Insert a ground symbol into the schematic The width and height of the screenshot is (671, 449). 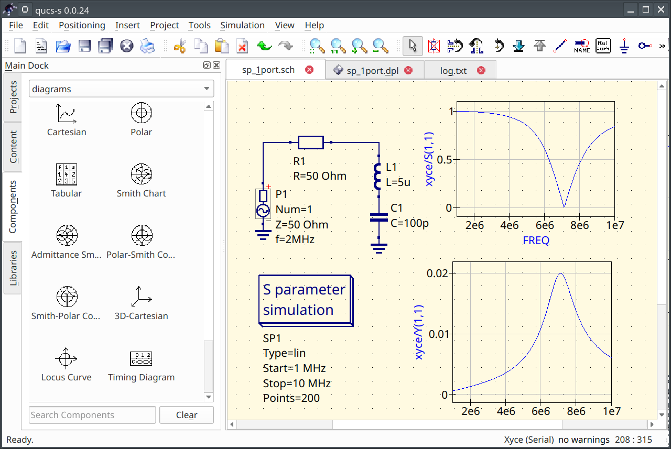tap(624, 46)
